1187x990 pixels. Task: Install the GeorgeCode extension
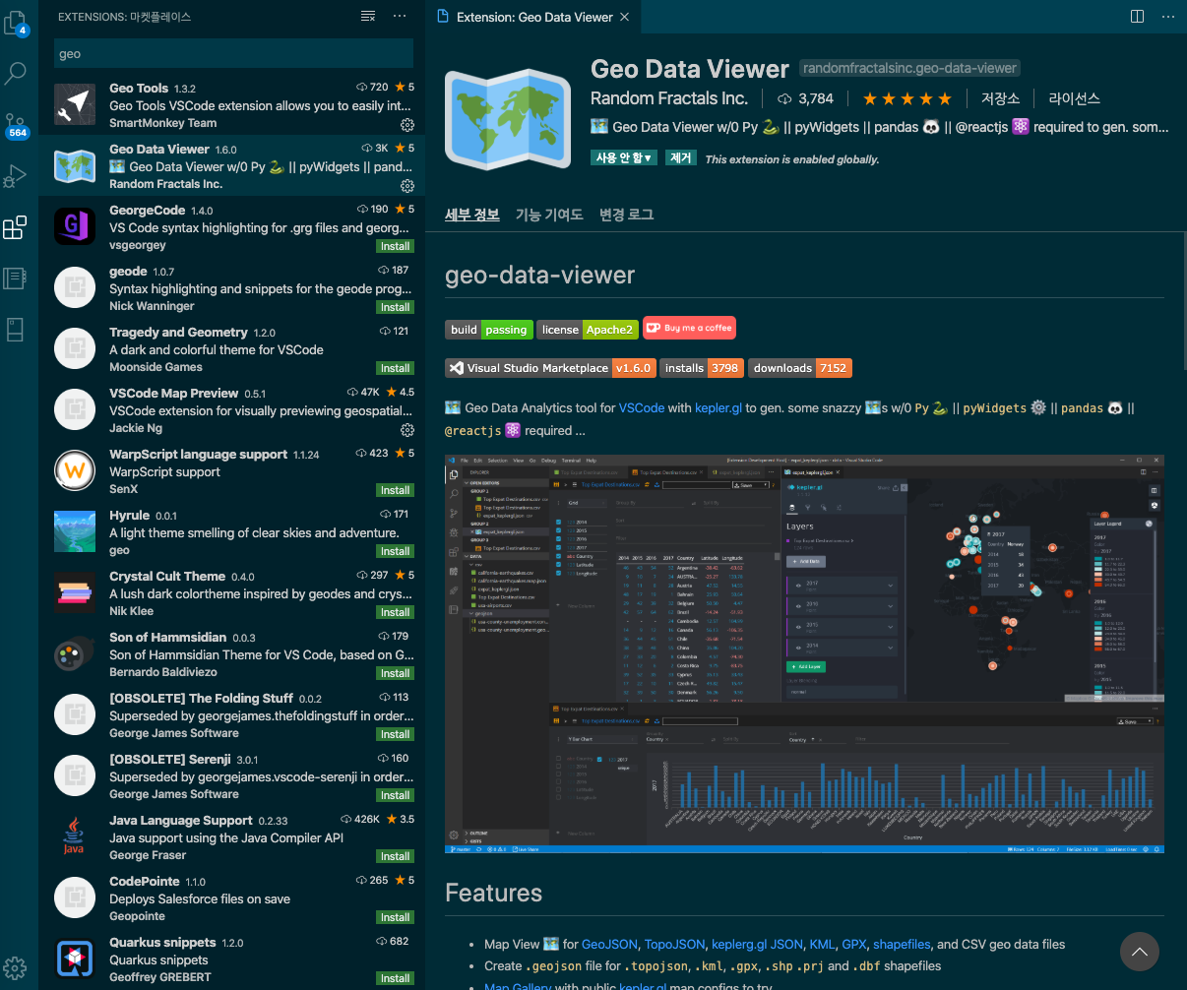coord(395,246)
